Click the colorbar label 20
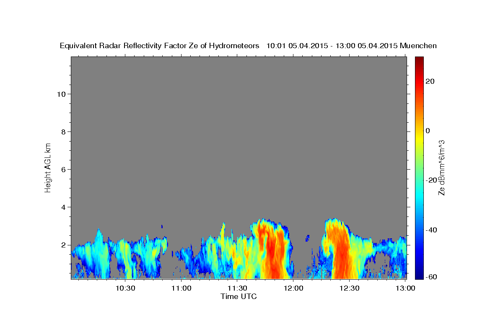 [430, 81]
